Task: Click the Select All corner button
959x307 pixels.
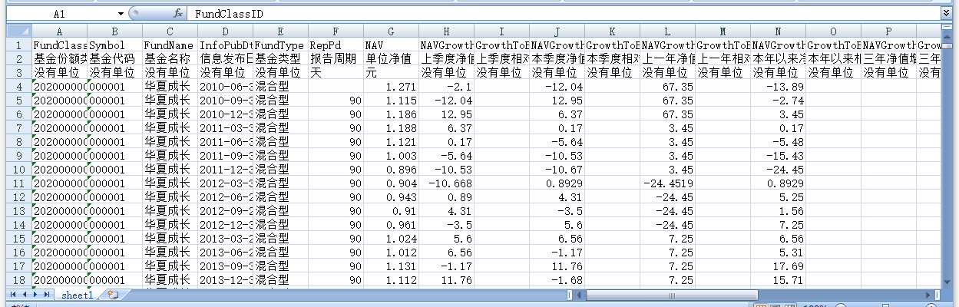Action: (x=19, y=31)
